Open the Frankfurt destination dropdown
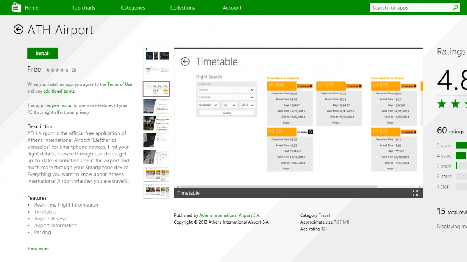This screenshot has width=467, height=262. pos(226,97)
